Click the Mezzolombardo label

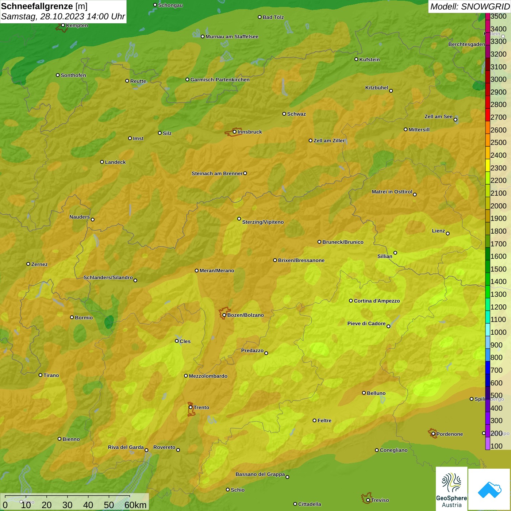coord(208,376)
